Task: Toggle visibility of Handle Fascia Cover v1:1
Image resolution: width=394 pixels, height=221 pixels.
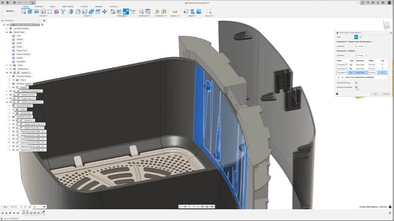Action: [14, 124]
